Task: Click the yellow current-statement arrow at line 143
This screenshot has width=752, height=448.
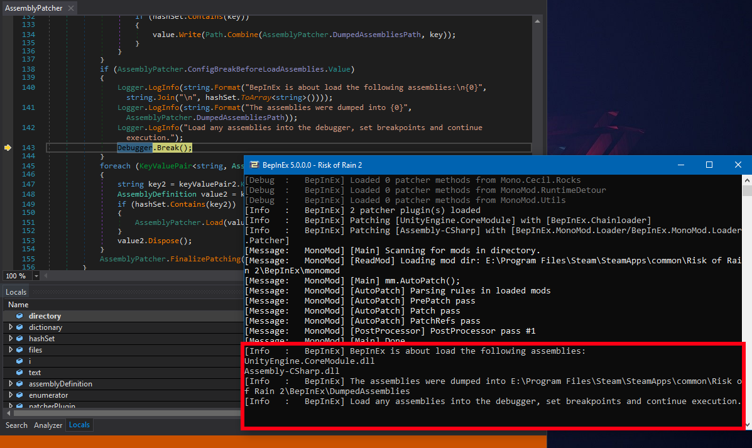Action: [x=8, y=148]
